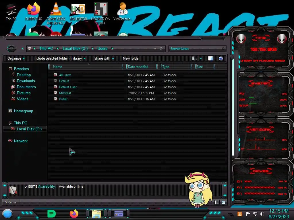
Task: Click the back navigation button in Explorer
Action: coord(11,49)
